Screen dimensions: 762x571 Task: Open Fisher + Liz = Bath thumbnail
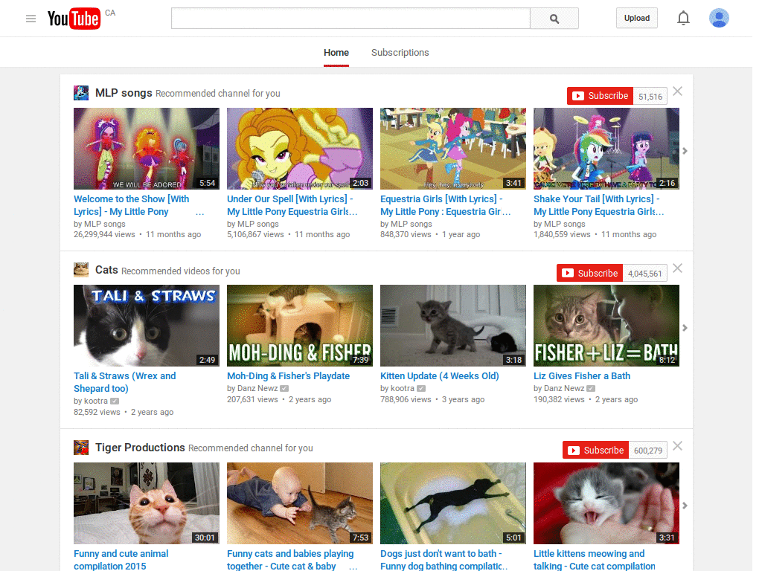(x=606, y=326)
